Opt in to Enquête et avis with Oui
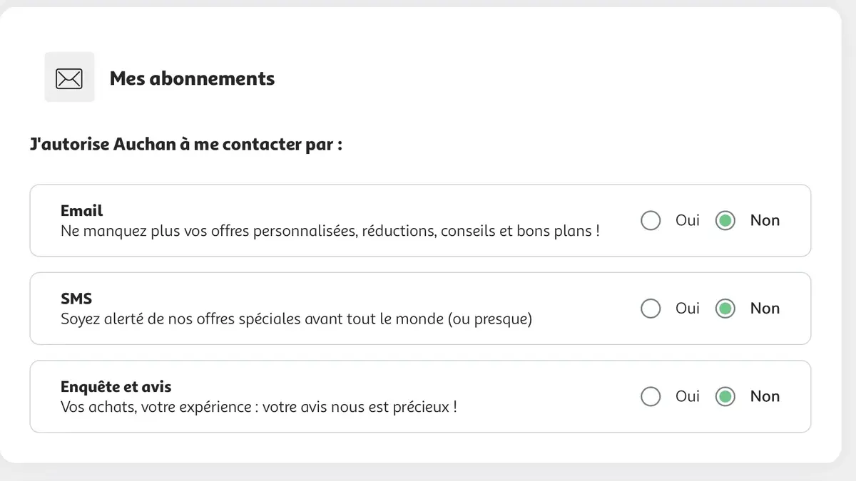 click(651, 396)
